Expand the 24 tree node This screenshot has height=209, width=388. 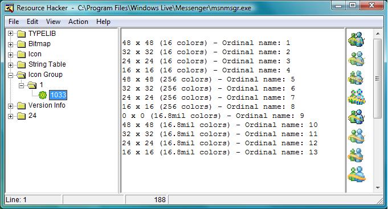tap(10, 116)
